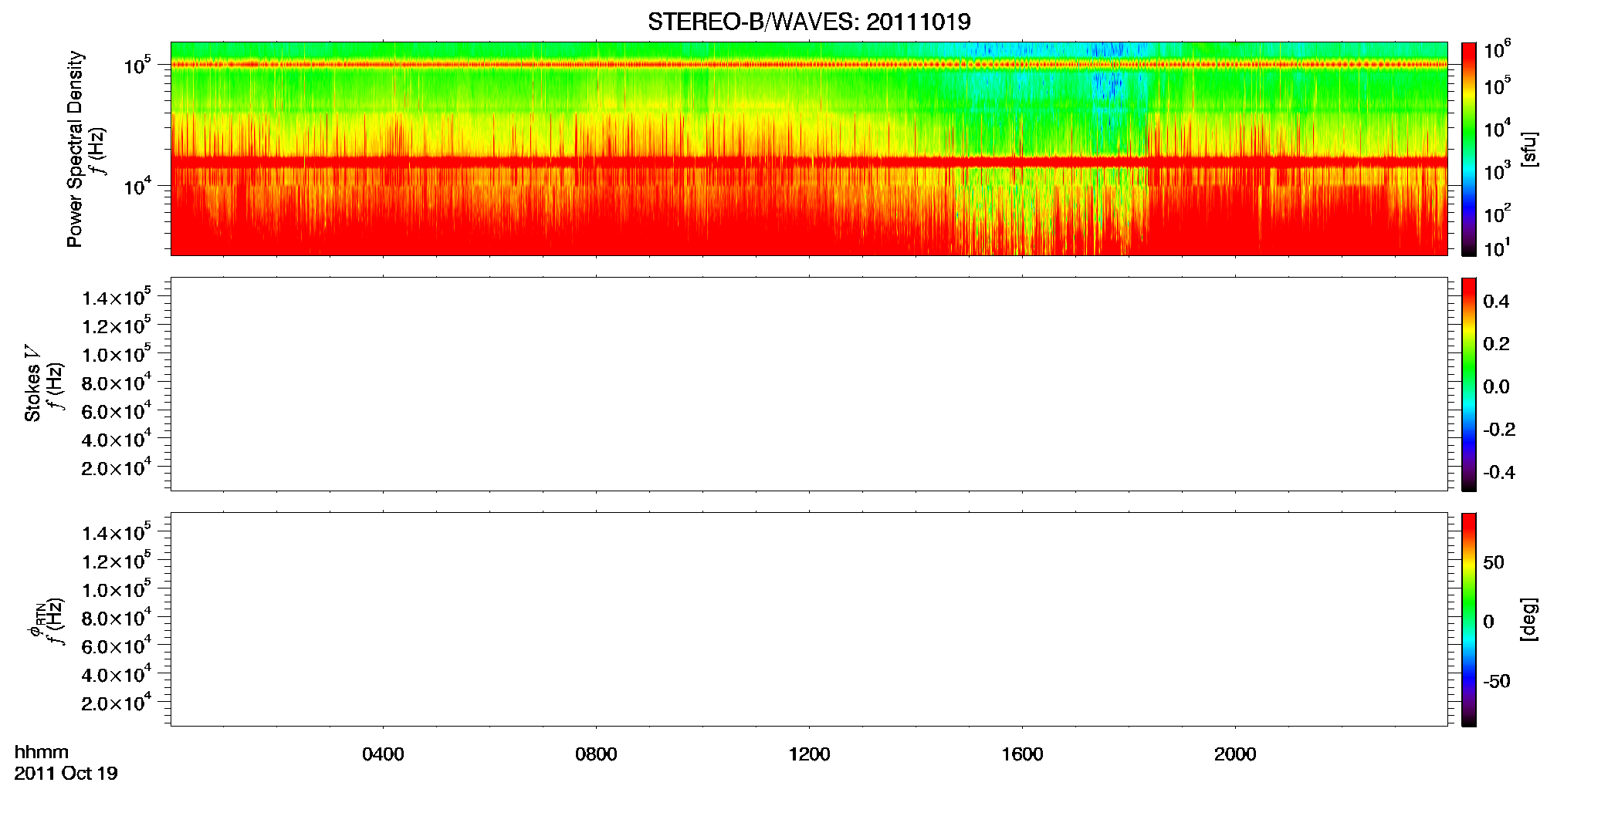Click the [deg] colorbar unit label
This screenshot has height=833, width=1618.
pos(1529,619)
